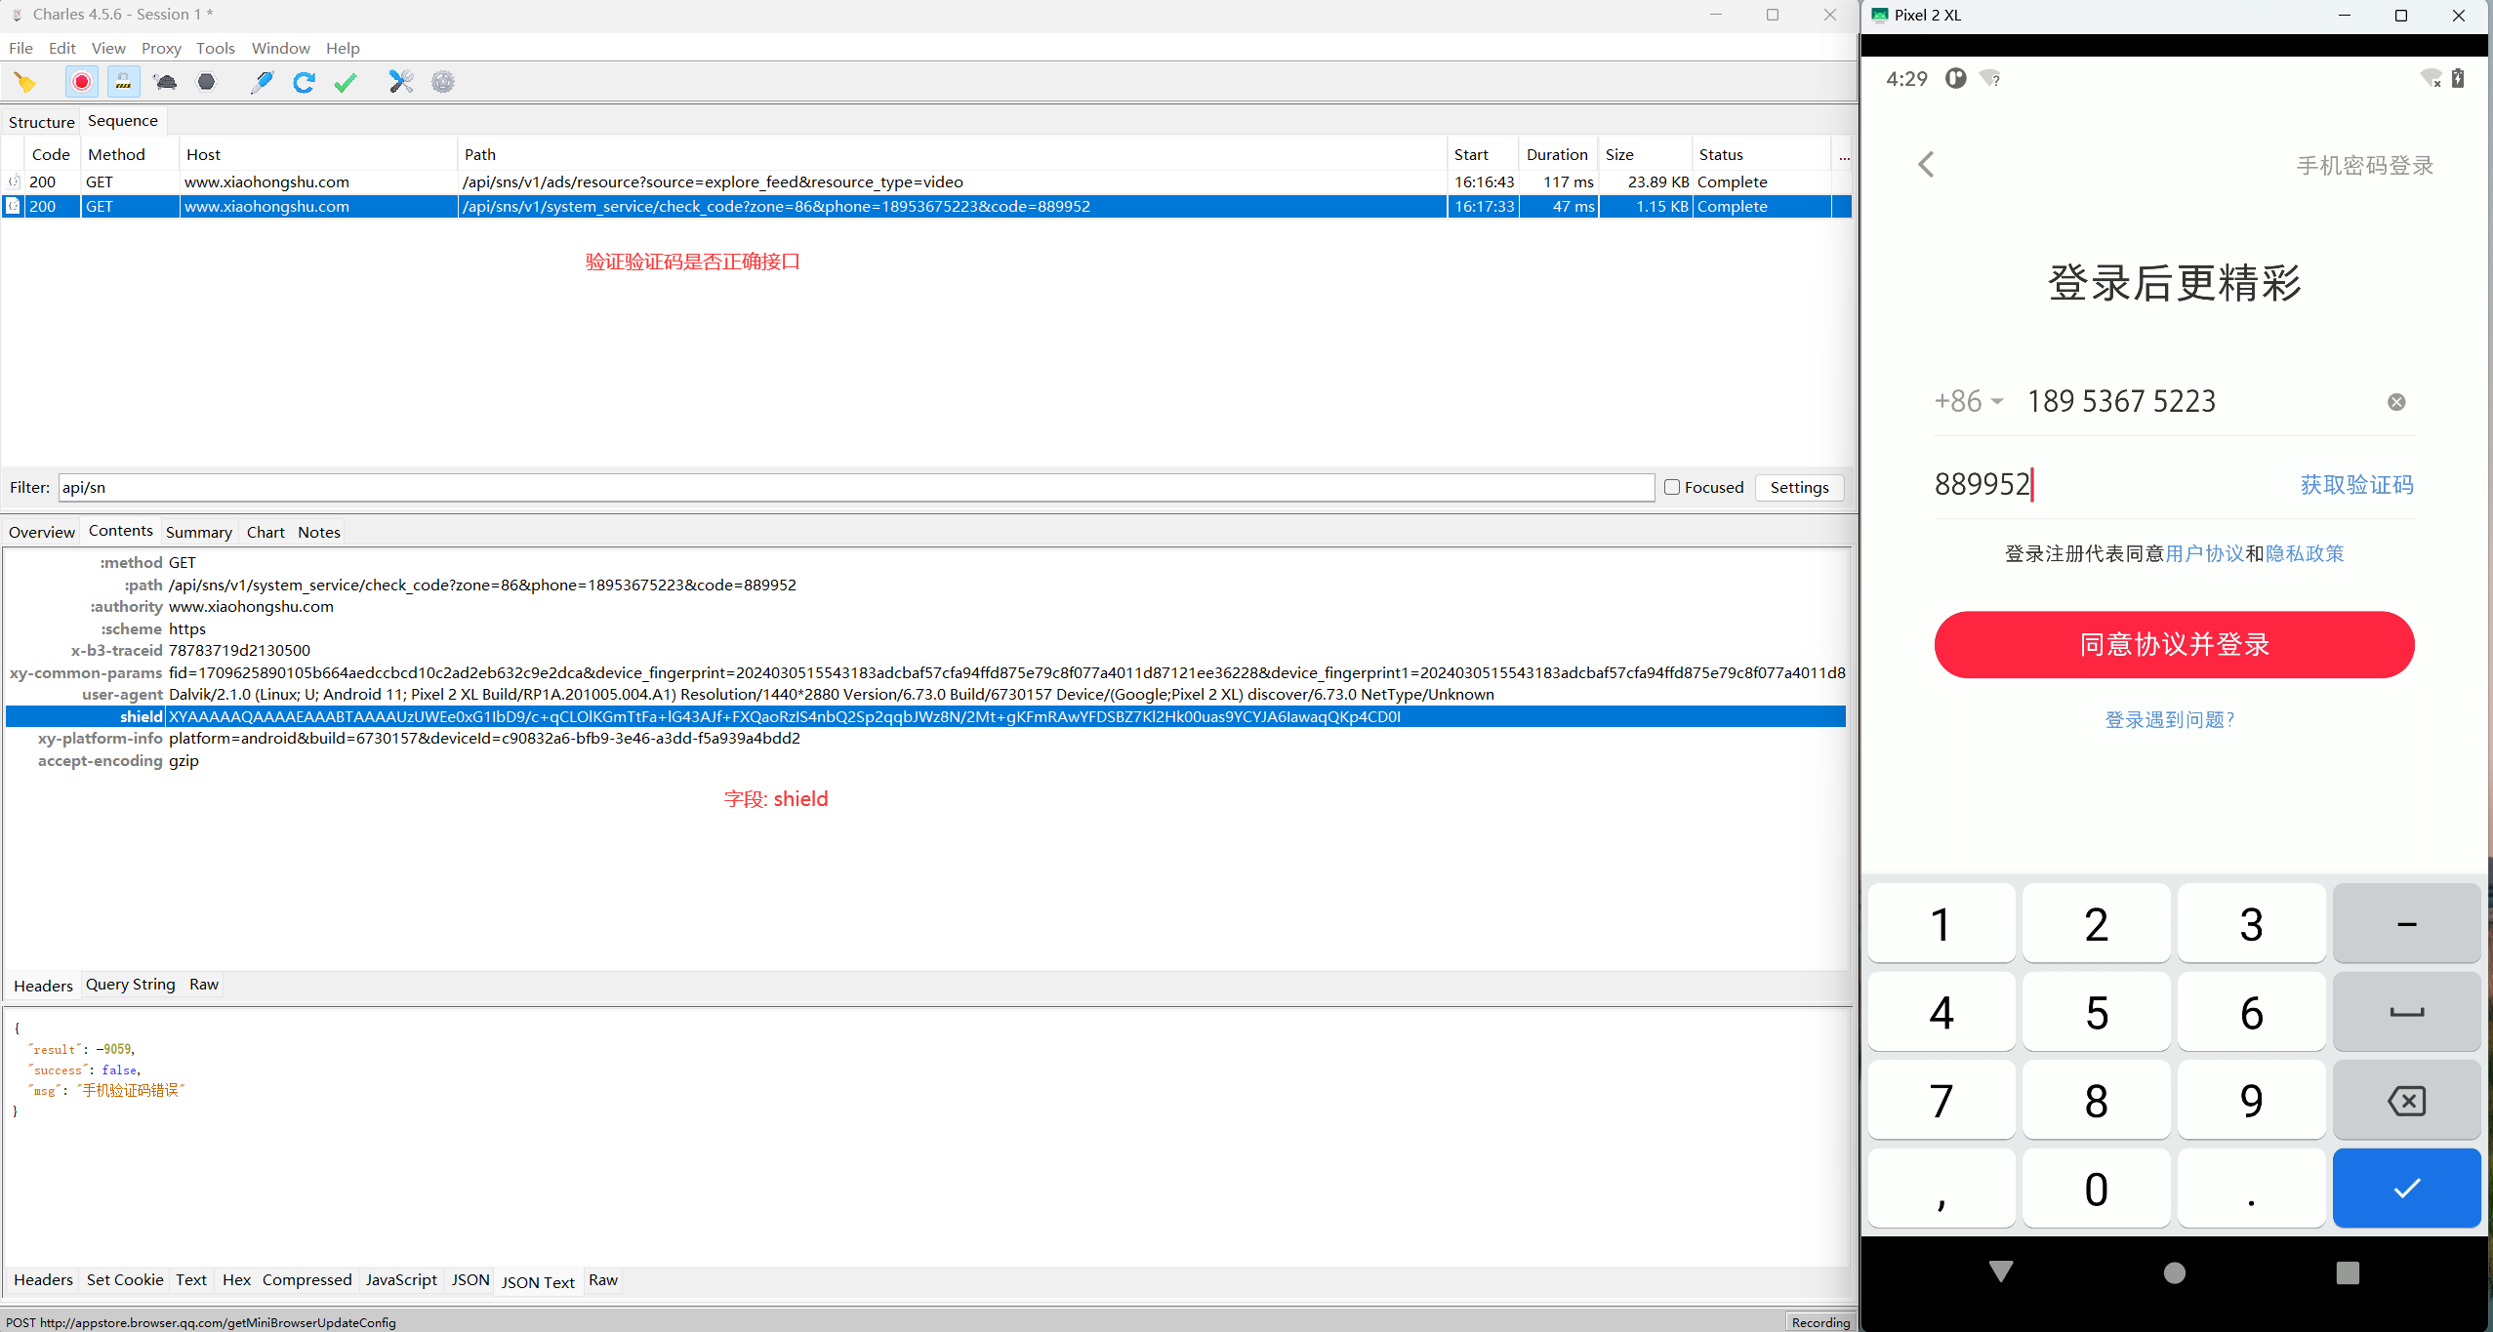2493x1332 pixels.
Task: Open the +86 country code dropdown
Action: pyautogui.click(x=1969, y=401)
